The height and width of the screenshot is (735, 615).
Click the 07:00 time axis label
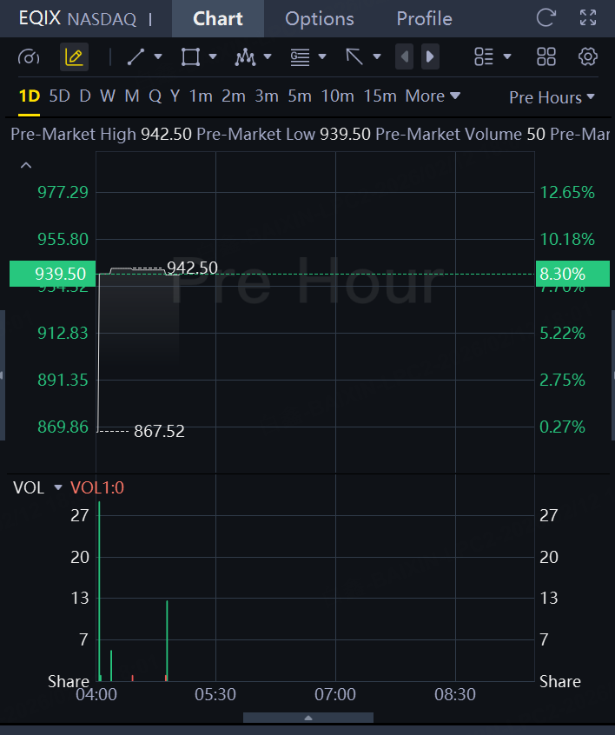(335, 694)
